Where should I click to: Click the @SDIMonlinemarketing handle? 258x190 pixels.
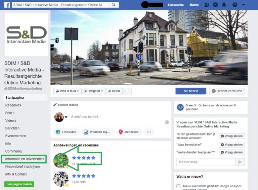[x=23, y=89]
